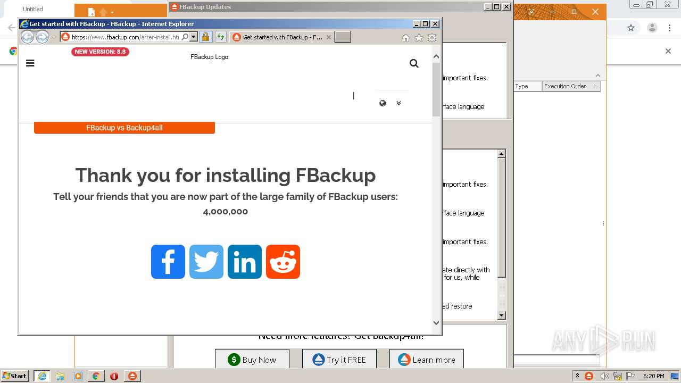This screenshot has width=681, height=383.
Task: Click the IE page scrollbar thumb
Action: pyautogui.click(x=436, y=89)
